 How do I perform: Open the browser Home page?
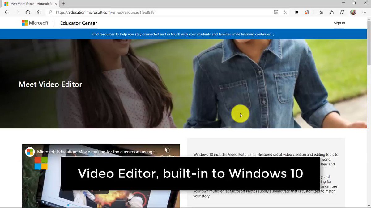point(39,12)
